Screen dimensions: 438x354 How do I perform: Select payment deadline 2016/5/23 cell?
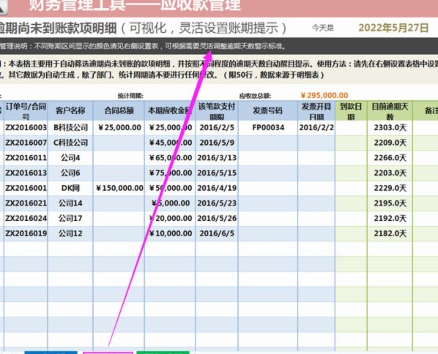pos(217,203)
